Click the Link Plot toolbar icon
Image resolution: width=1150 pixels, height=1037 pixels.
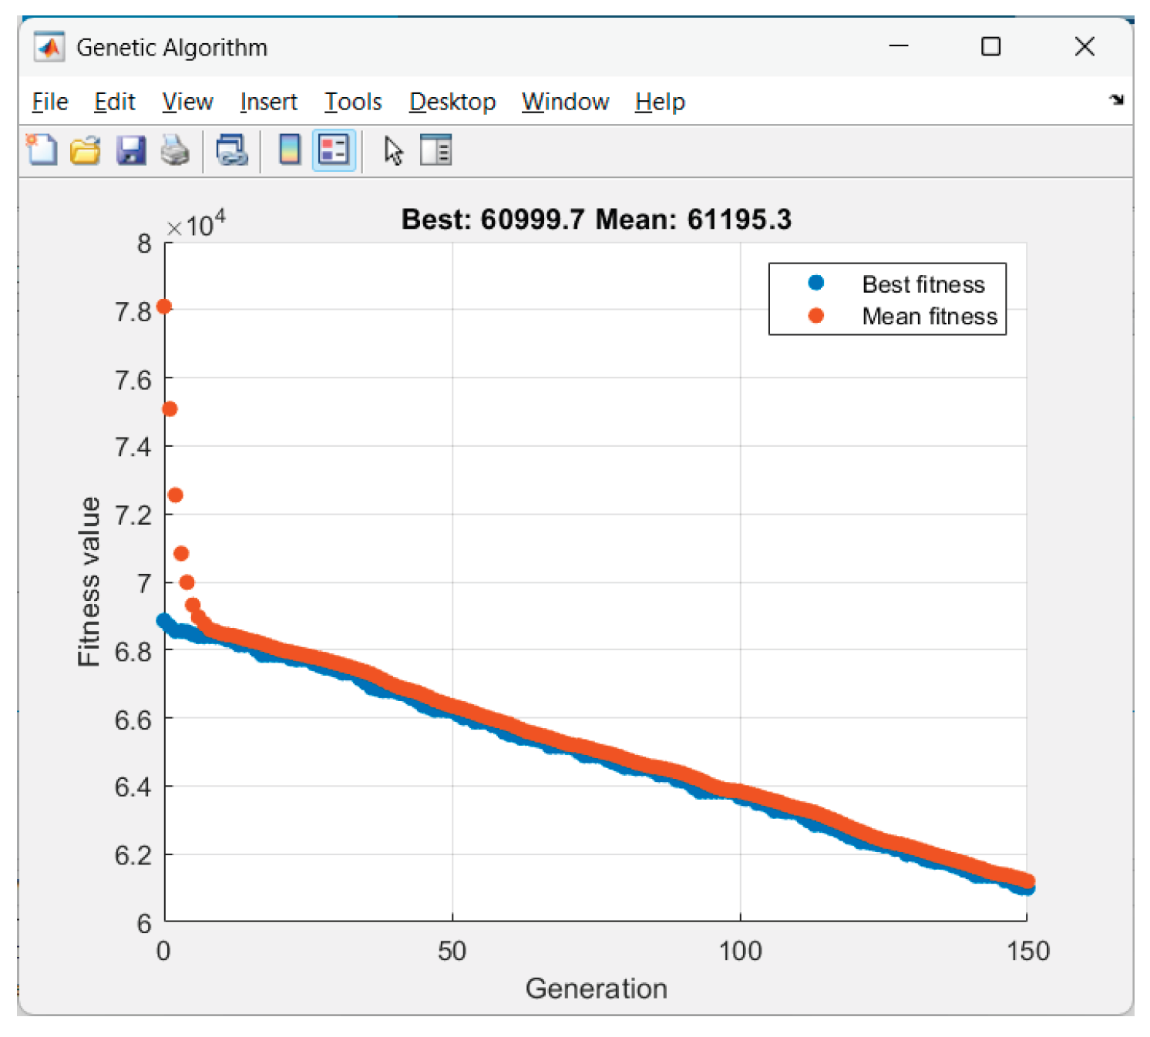232,150
